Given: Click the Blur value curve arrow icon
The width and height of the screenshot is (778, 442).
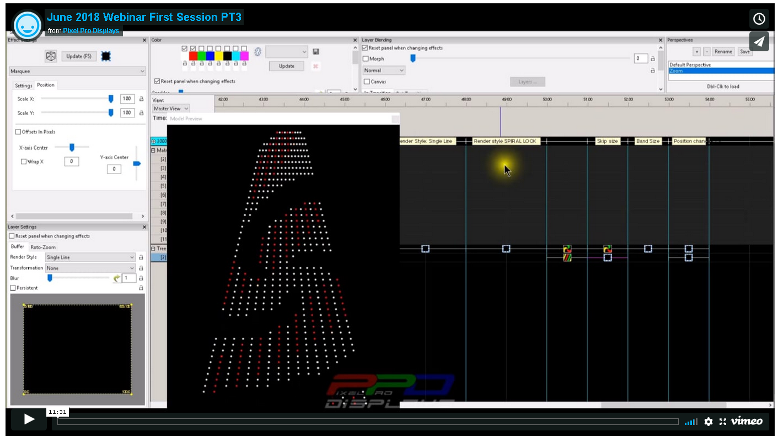Looking at the screenshot, I should click(117, 278).
